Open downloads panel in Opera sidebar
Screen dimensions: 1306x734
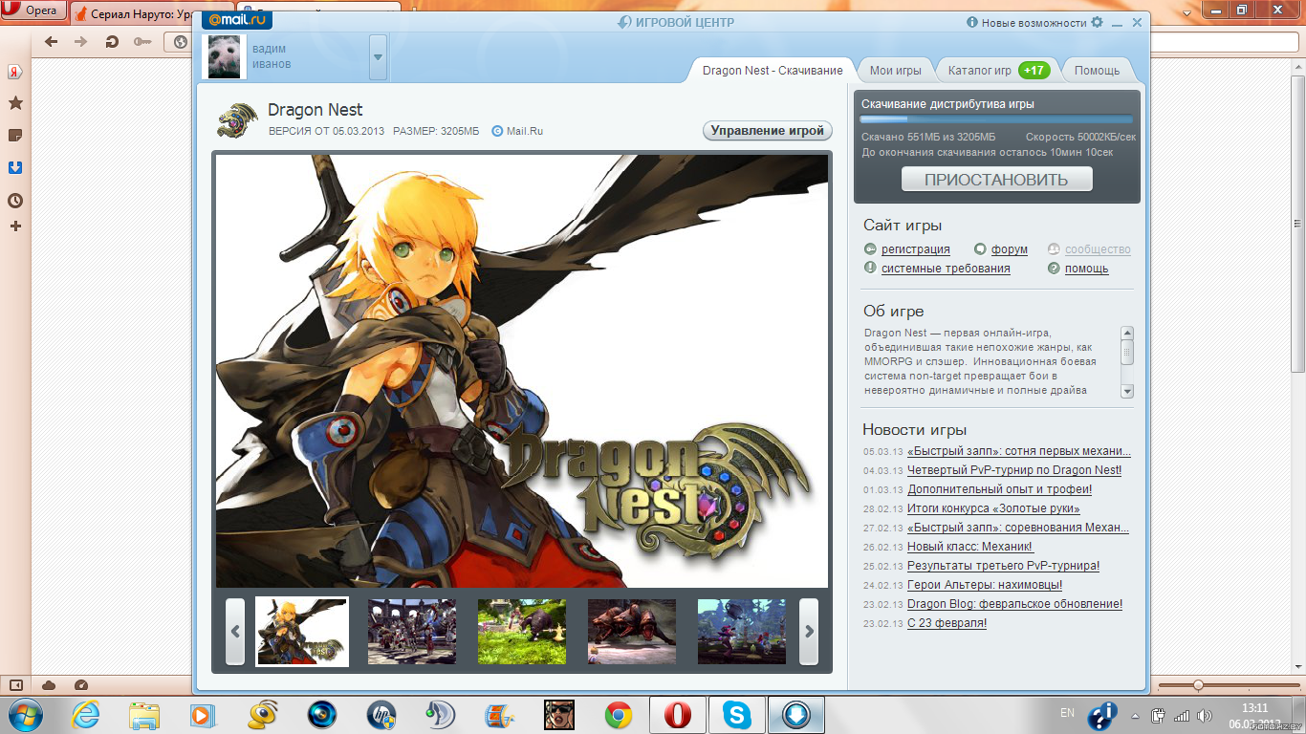[15, 167]
